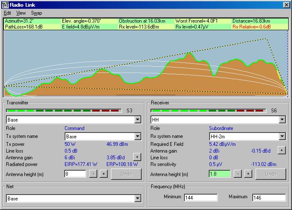Click the E field=4.8dBµV/m readout
Image resolution: width=292 pixels, height=210 pixels.
81,27
